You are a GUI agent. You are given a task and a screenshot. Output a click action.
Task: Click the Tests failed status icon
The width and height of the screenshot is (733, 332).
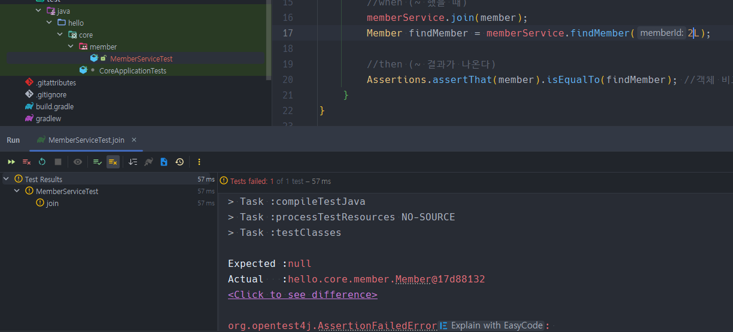tap(224, 181)
